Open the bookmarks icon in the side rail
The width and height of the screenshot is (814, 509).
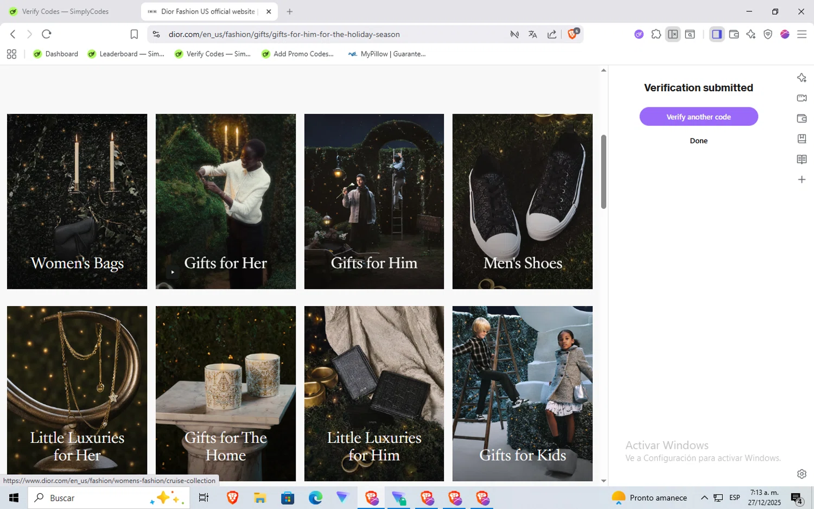(x=802, y=139)
